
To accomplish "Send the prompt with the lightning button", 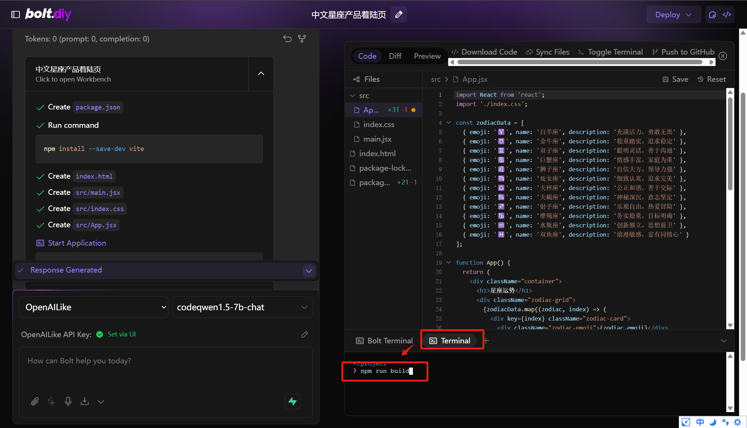I will pyautogui.click(x=293, y=401).
